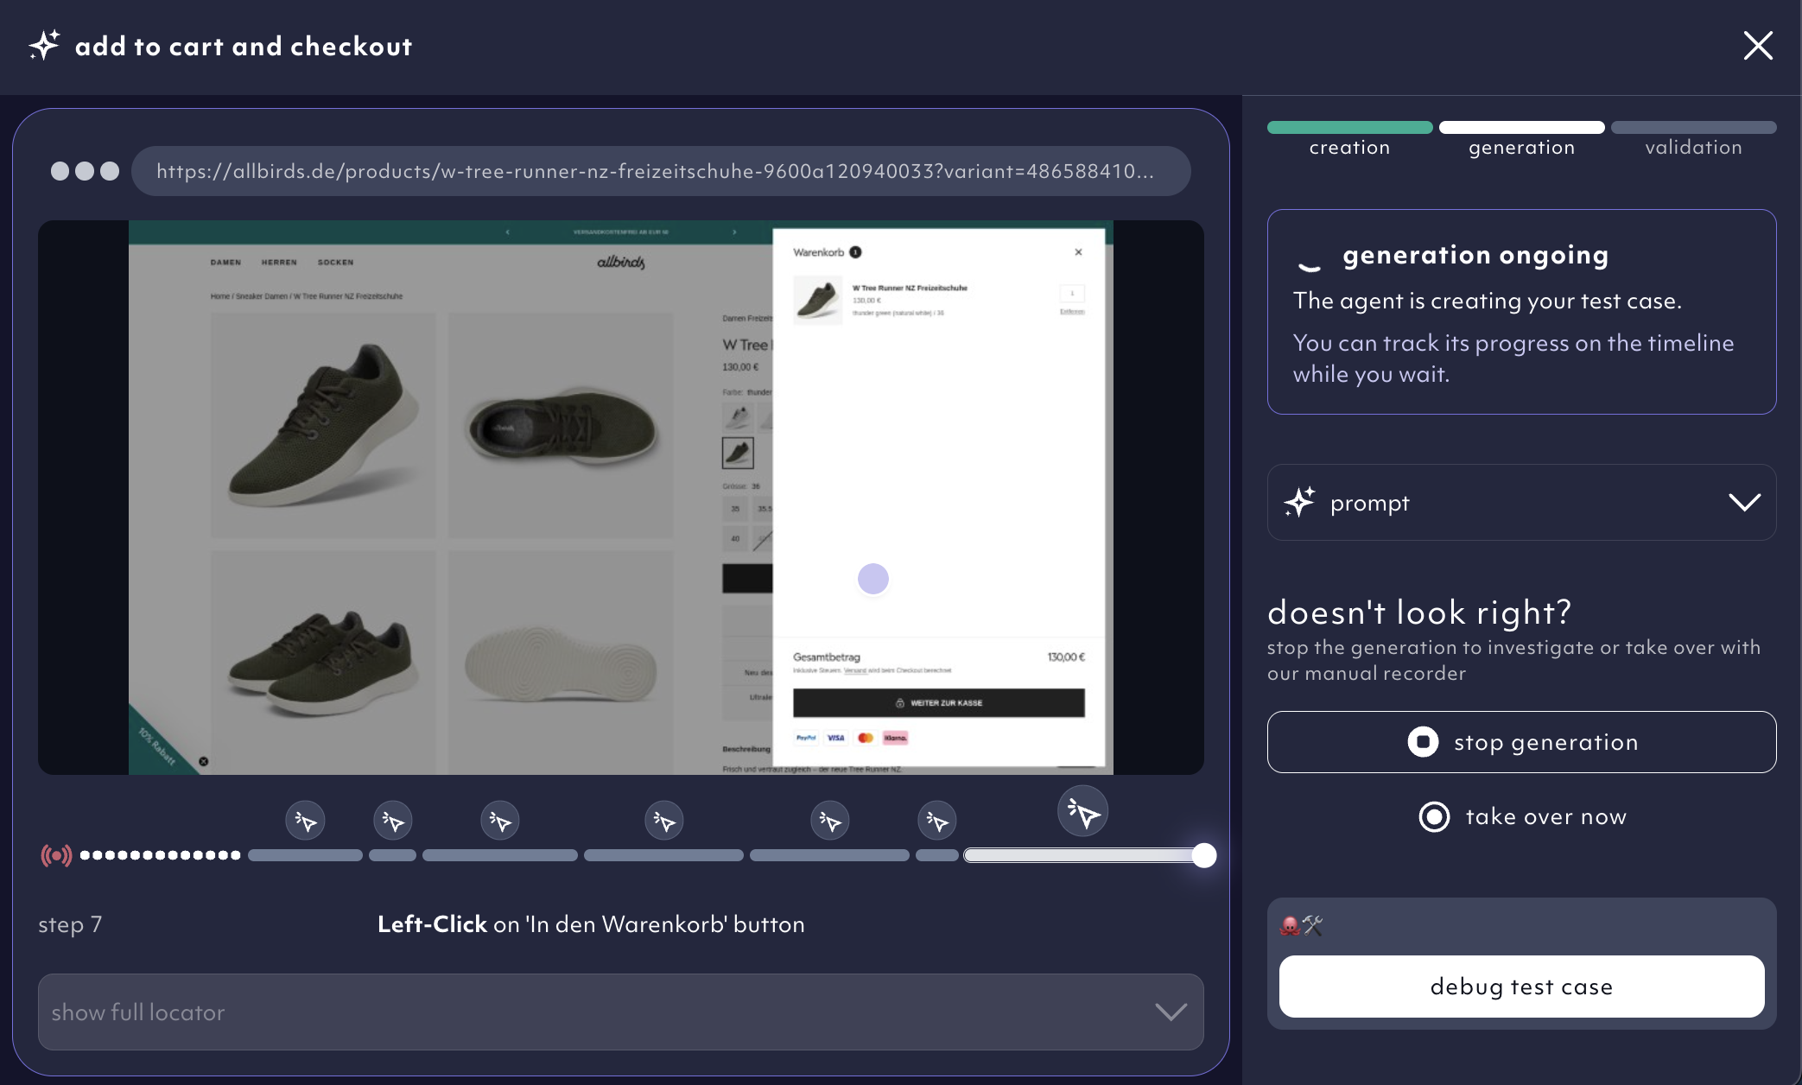This screenshot has width=1802, height=1085.
Task: Expand the prompt section
Action: pos(1521,503)
